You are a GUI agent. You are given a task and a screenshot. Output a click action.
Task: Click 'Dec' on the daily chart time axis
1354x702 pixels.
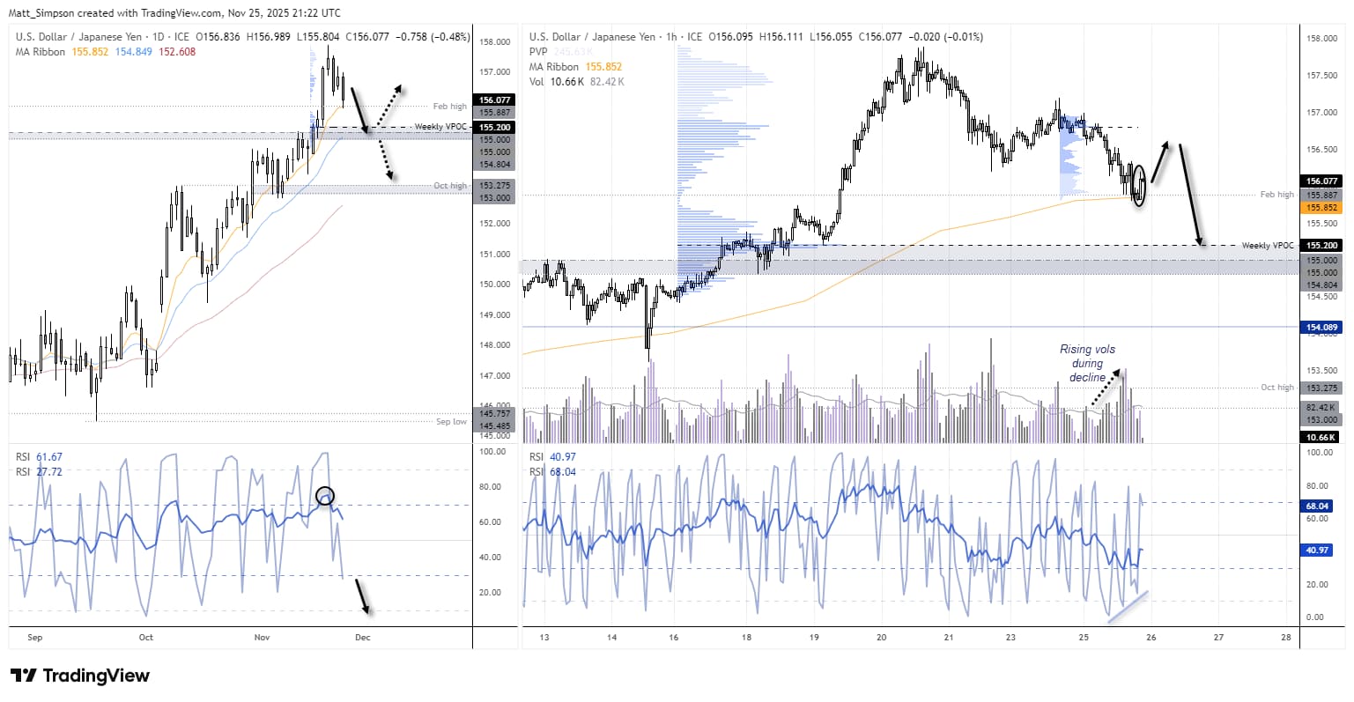(362, 637)
